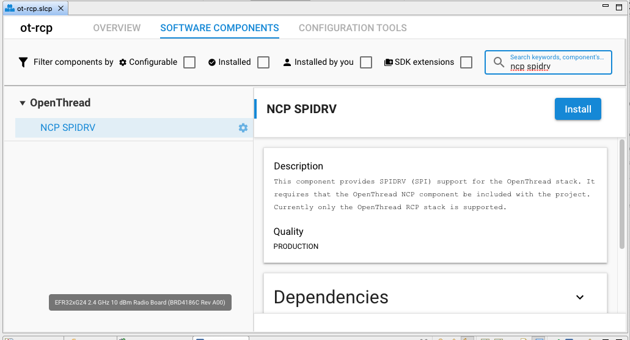Toggle the SDK extensions checkbox
Viewport: 630px width, 340px height.
(466, 62)
